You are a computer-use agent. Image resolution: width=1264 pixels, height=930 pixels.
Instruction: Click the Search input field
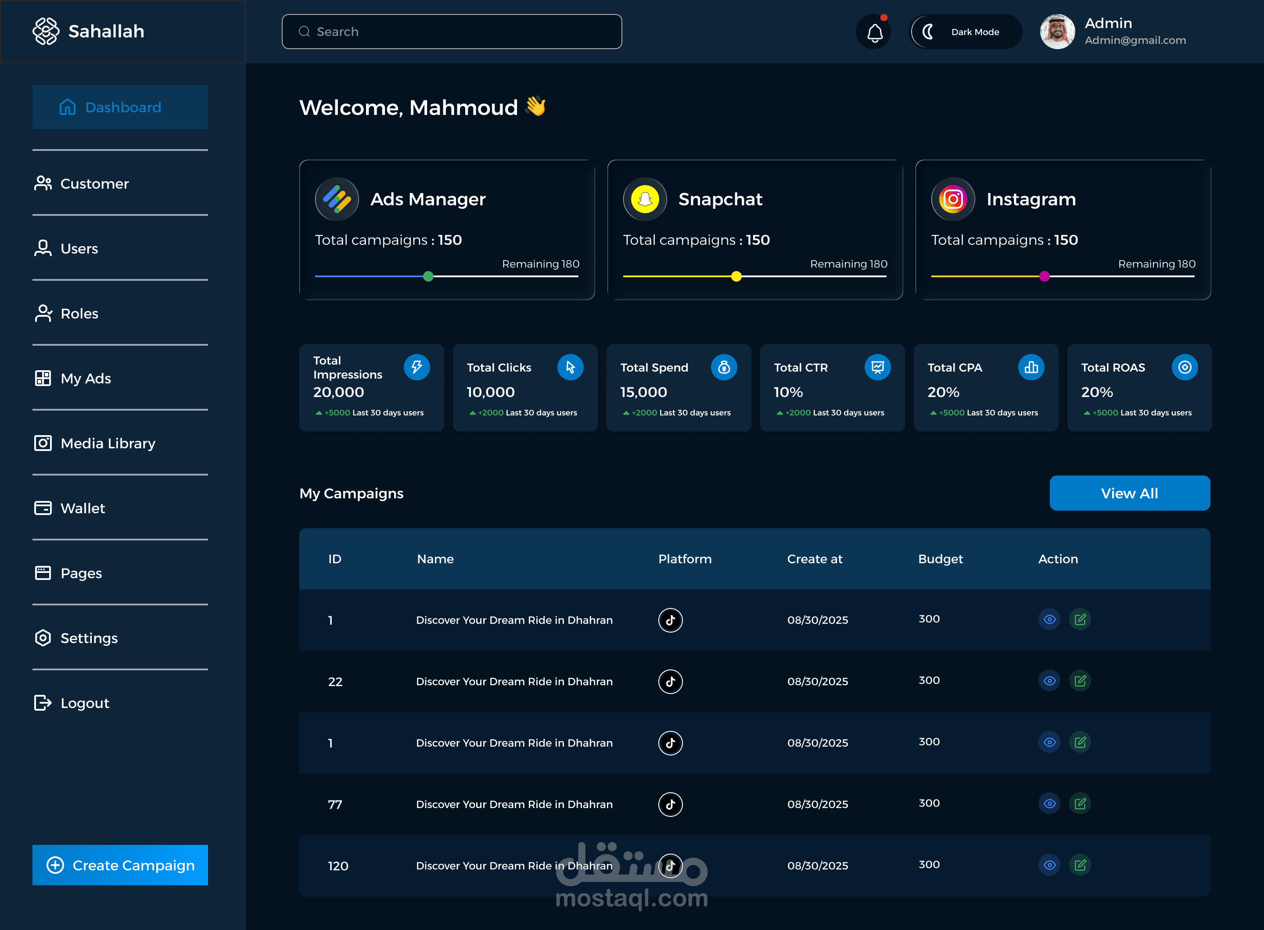[452, 32]
